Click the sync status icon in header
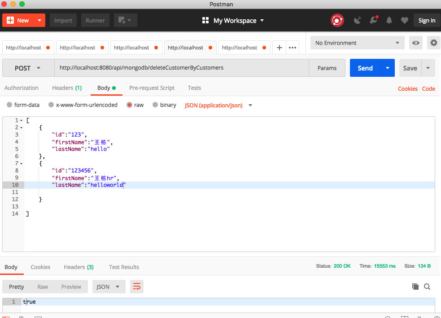Viewport: 441px width, 318px height. coord(337,20)
